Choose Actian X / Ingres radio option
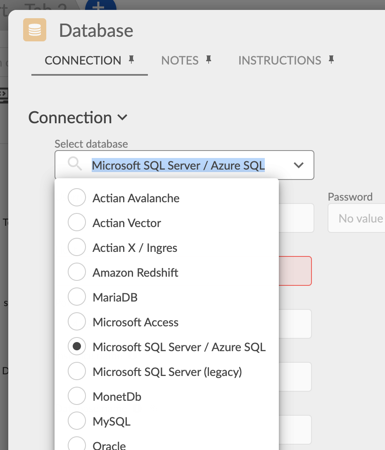This screenshot has width=385, height=450. (77, 247)
